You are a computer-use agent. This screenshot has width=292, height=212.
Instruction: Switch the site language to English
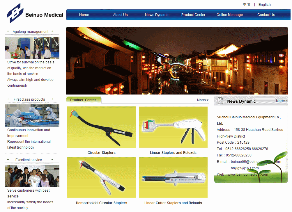click(264, 5)
